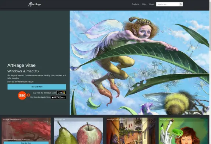
Task: Click the 'ArtRage Vitae' heading text
Action: (x=22, y=65)
